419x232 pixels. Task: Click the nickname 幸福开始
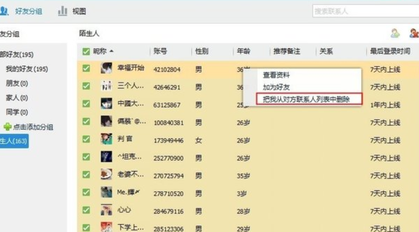coord(131,68)
